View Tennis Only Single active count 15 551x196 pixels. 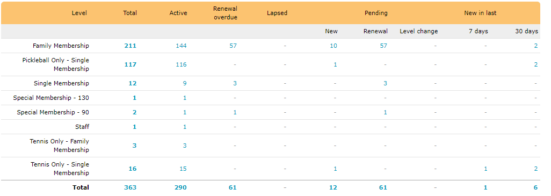point(183,169)
